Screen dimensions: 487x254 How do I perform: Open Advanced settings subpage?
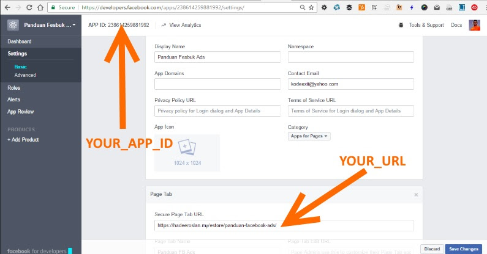25,75
